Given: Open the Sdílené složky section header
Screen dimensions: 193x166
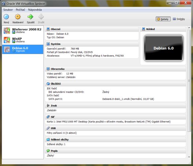Looking at the screenshot, I should 115,140.
